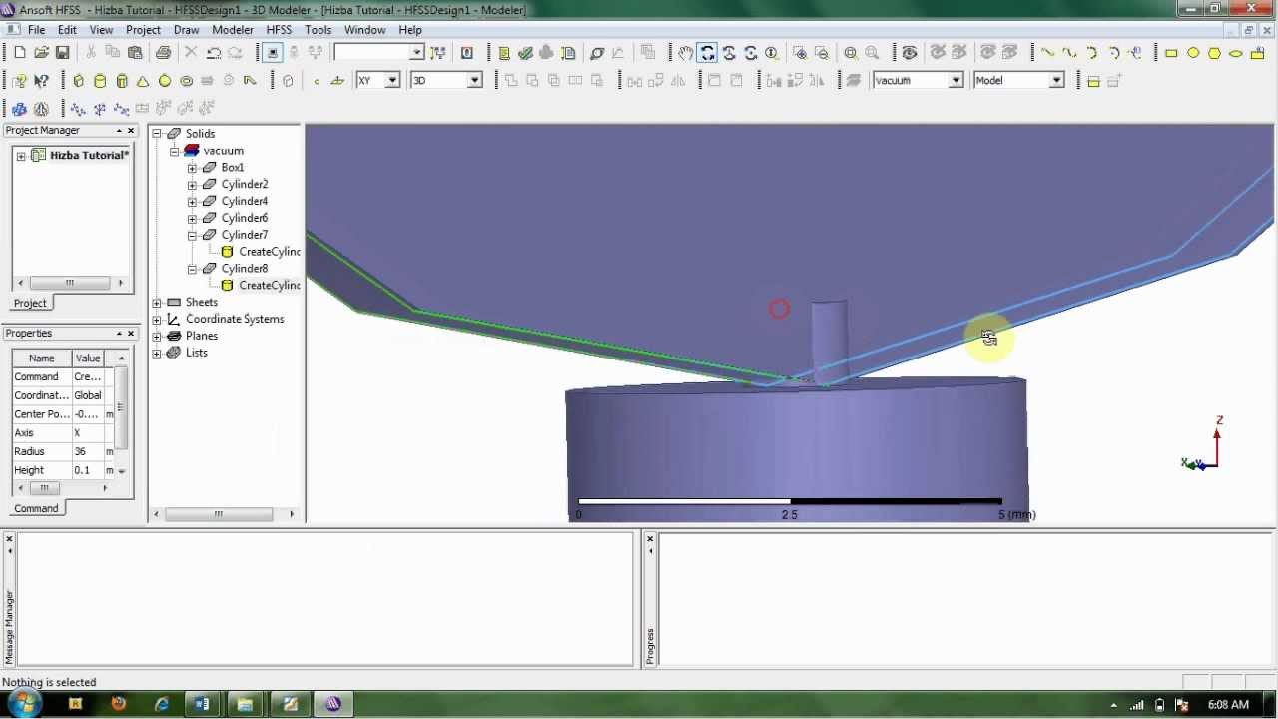
Task: Close the Message Manager pane
Action: (x=9, y=539)
